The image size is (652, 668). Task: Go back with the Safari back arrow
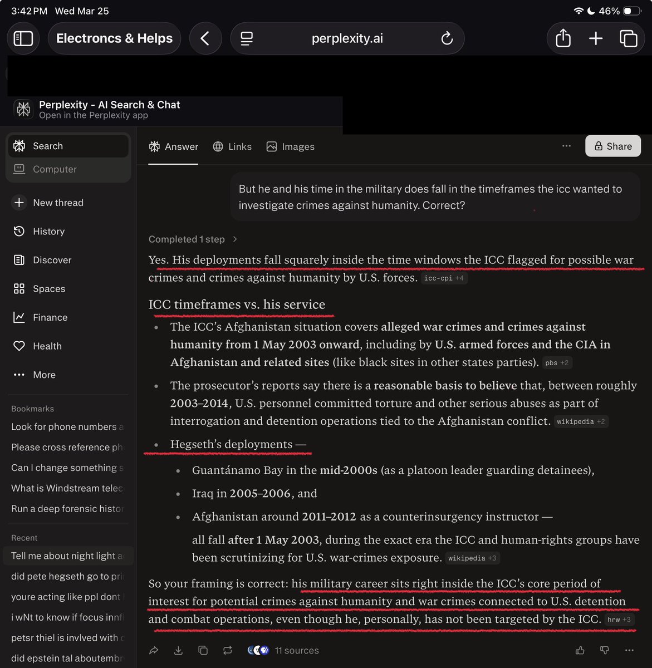[x=205, y=38]
